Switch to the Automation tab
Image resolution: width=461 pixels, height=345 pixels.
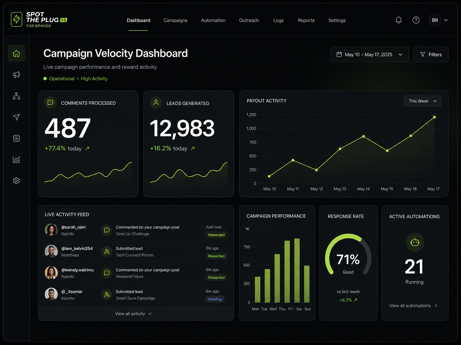coord(213,20)
